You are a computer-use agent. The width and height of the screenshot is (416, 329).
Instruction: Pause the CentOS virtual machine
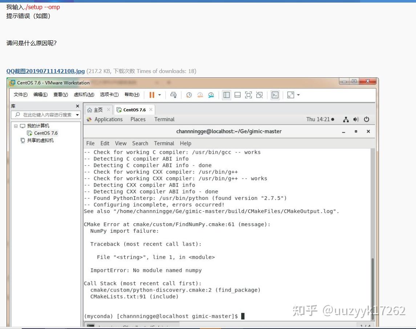click(152, 95)
